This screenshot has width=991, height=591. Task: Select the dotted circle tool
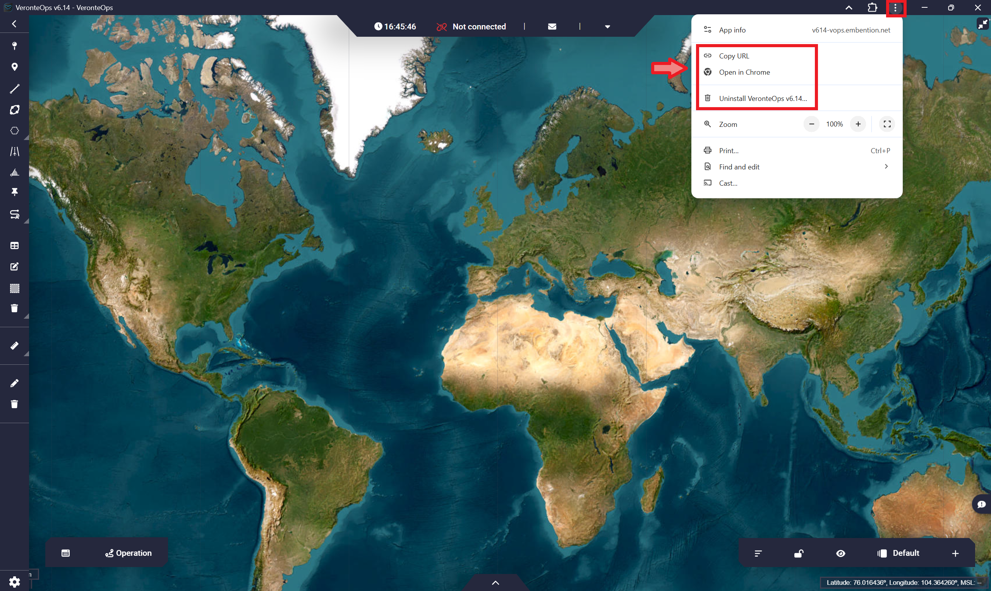click(x=15, y=131)
